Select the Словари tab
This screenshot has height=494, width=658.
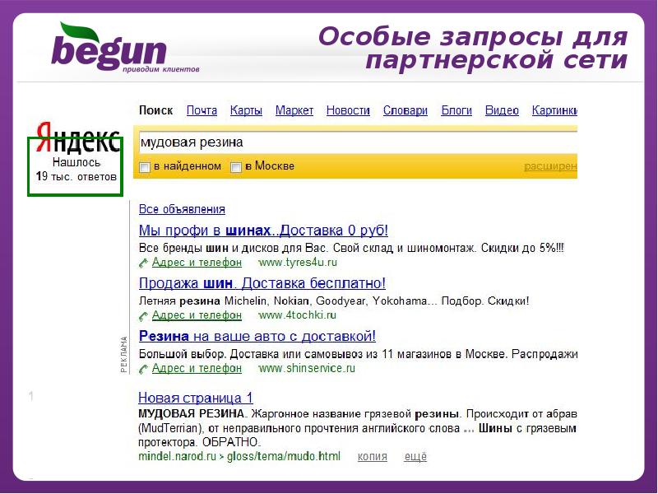[x=405, y=110]
